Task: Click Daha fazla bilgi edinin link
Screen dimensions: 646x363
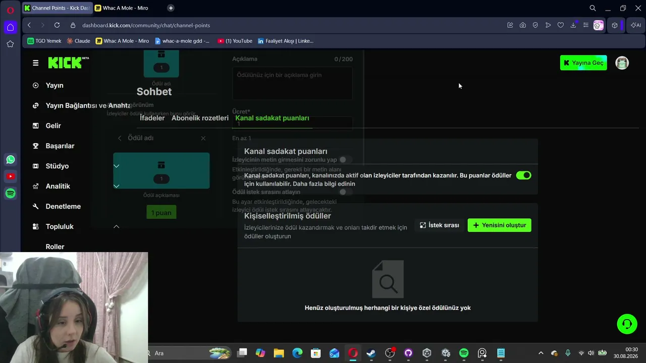Action: click(x=324, y=184)
